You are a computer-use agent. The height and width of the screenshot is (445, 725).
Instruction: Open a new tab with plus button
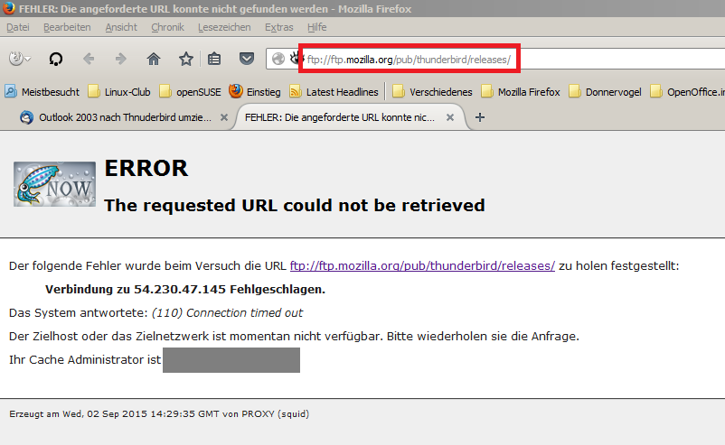tap(480, 117)
